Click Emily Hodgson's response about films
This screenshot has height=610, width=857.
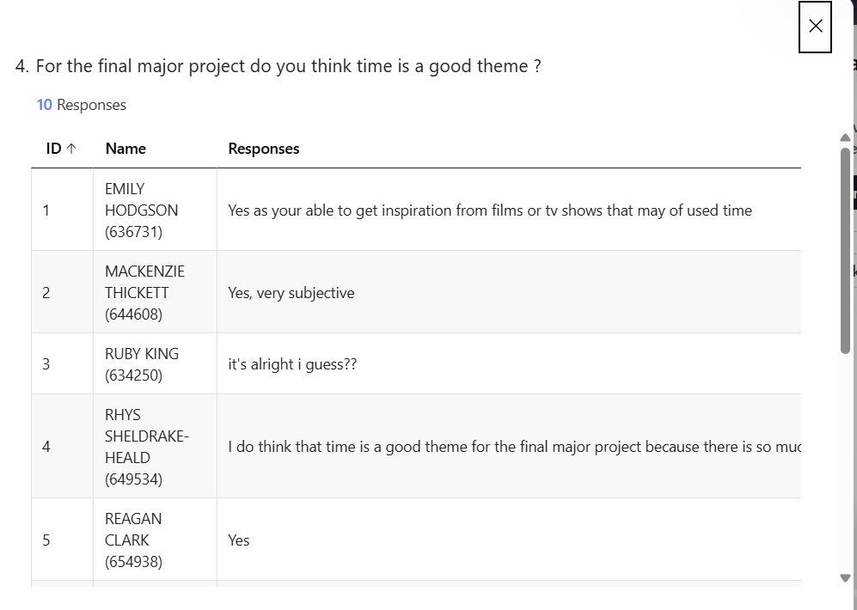(x=490, y=210)
